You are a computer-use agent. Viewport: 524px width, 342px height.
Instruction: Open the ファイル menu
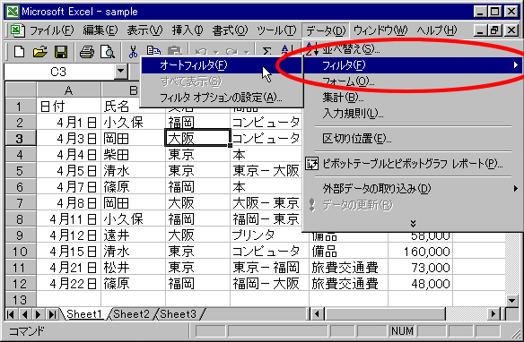pos(51,30)
